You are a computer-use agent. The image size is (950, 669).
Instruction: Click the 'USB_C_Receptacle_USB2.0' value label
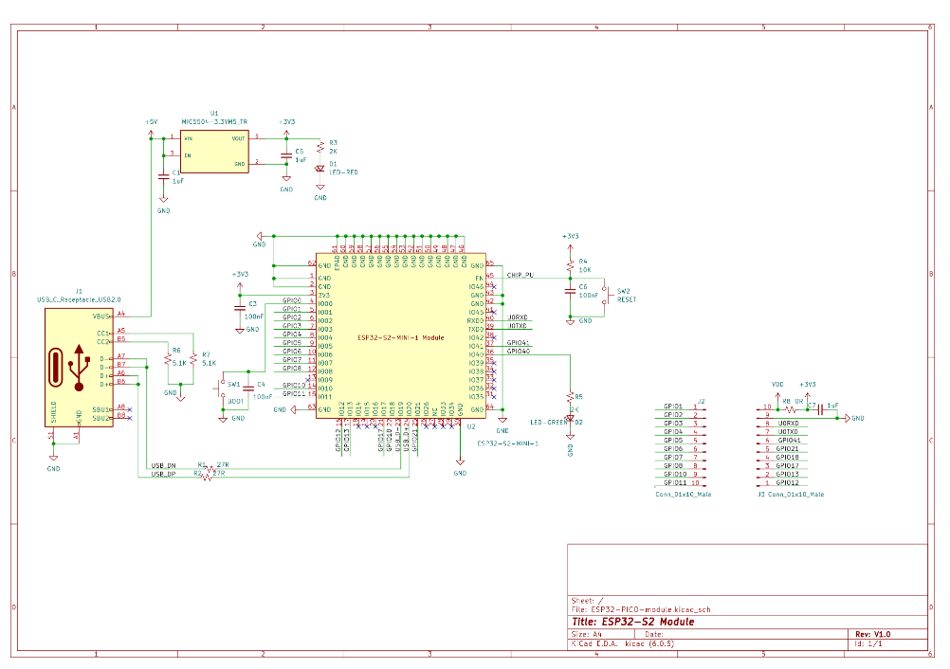[x=79, y=299]
